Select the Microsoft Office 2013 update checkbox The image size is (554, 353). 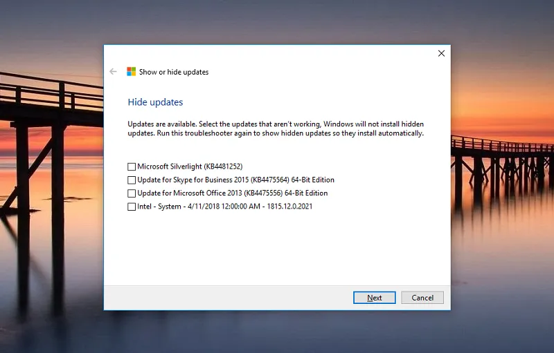click(x=132, y=193)
